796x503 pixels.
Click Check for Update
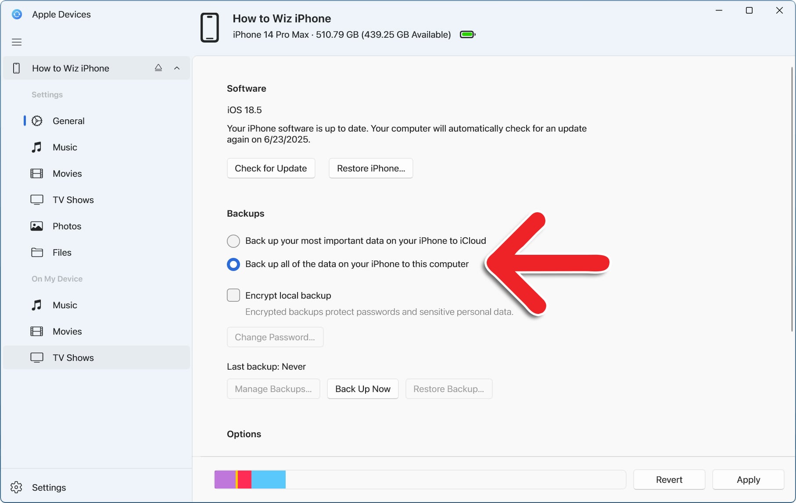pyautogui.click(x=271, y=168)
